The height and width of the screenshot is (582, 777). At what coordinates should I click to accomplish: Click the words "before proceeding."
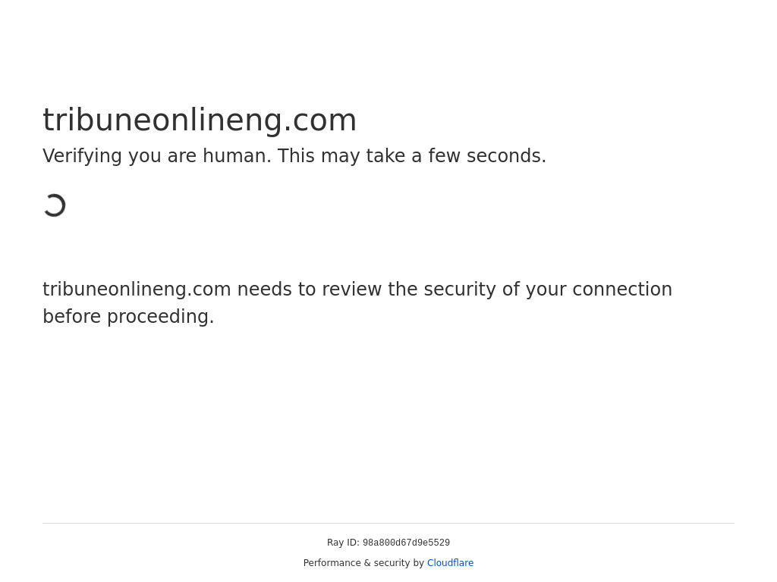[128, 317]
